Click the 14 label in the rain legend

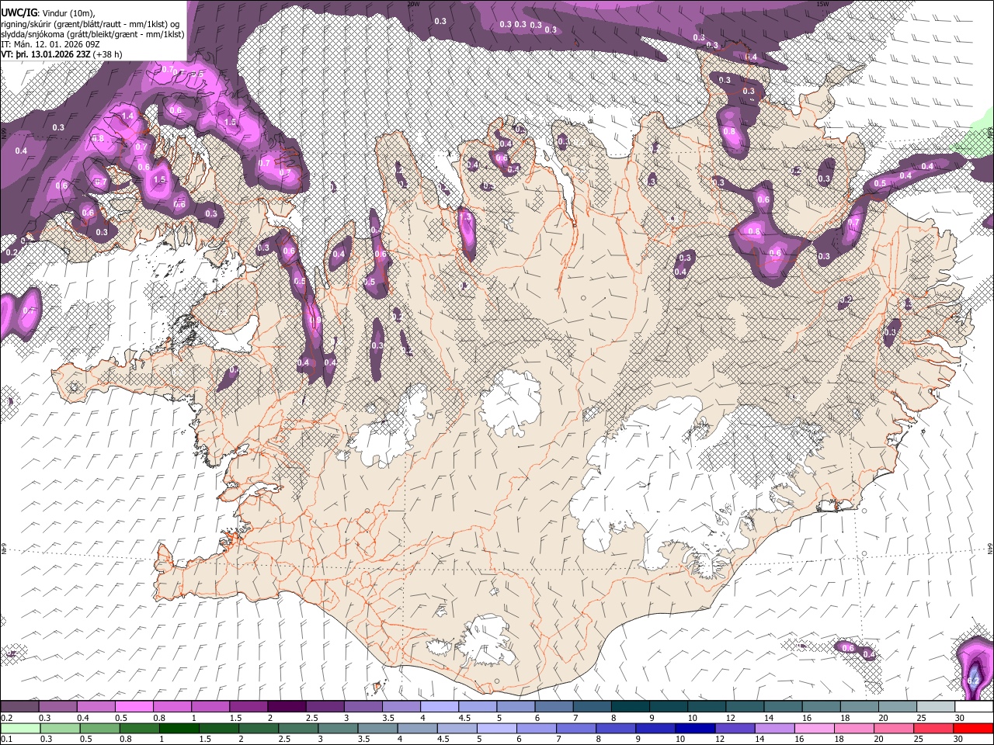(759, 739)
